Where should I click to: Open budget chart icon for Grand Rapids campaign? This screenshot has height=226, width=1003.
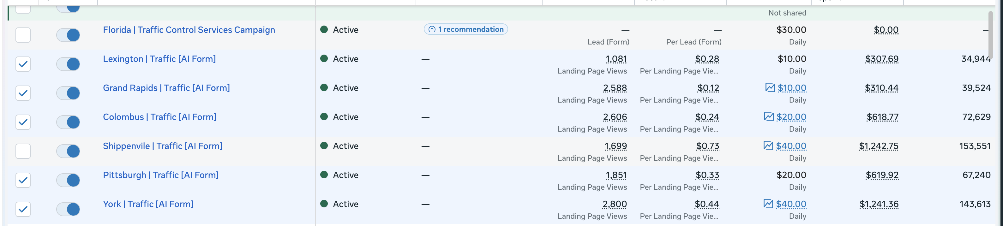click(x=770, y=87)
